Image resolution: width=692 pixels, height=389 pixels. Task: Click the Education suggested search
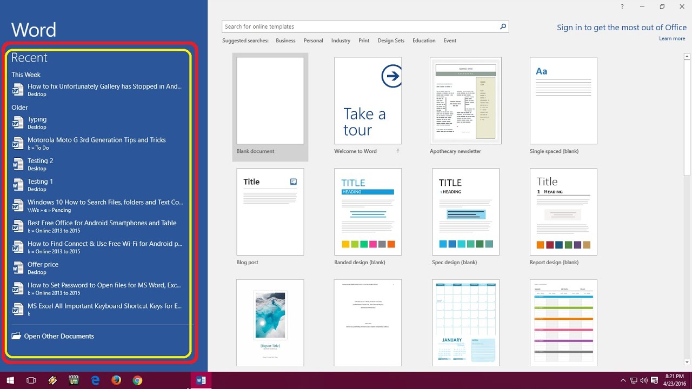click(x=424, y=41)
